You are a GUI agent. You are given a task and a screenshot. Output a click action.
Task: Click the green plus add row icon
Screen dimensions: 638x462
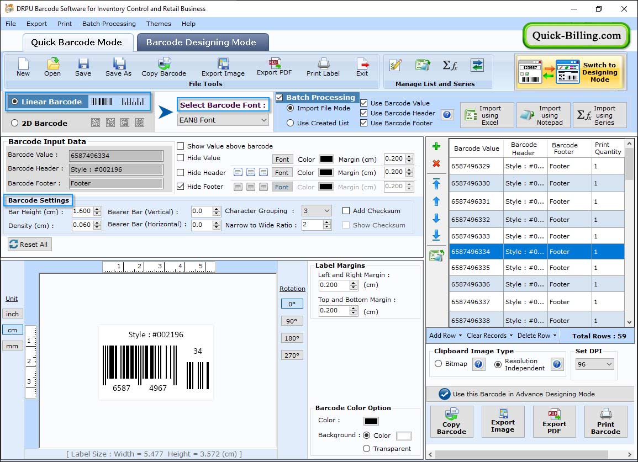[436, 146]
